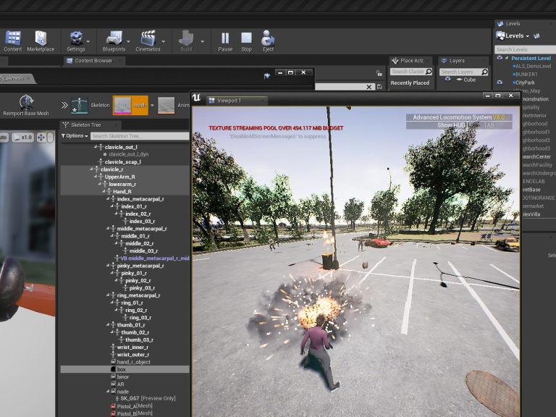Collapse the nade socket node
The image size is (556, 417).
(108, 391)
